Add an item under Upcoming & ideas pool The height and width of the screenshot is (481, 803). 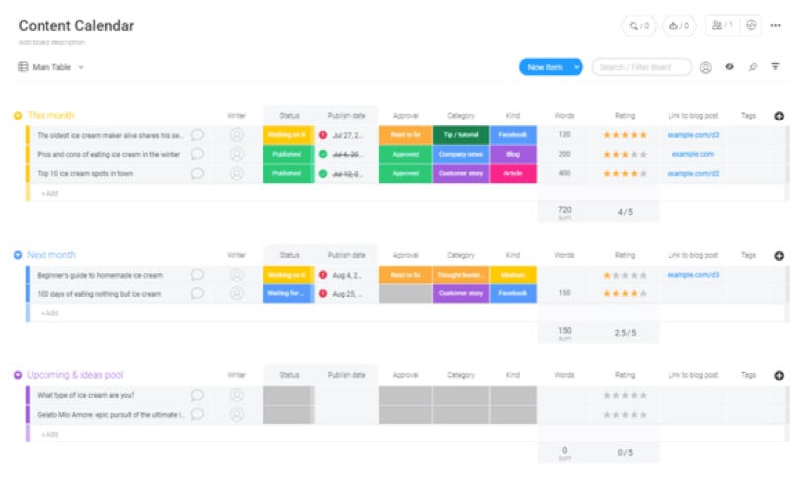49,434
